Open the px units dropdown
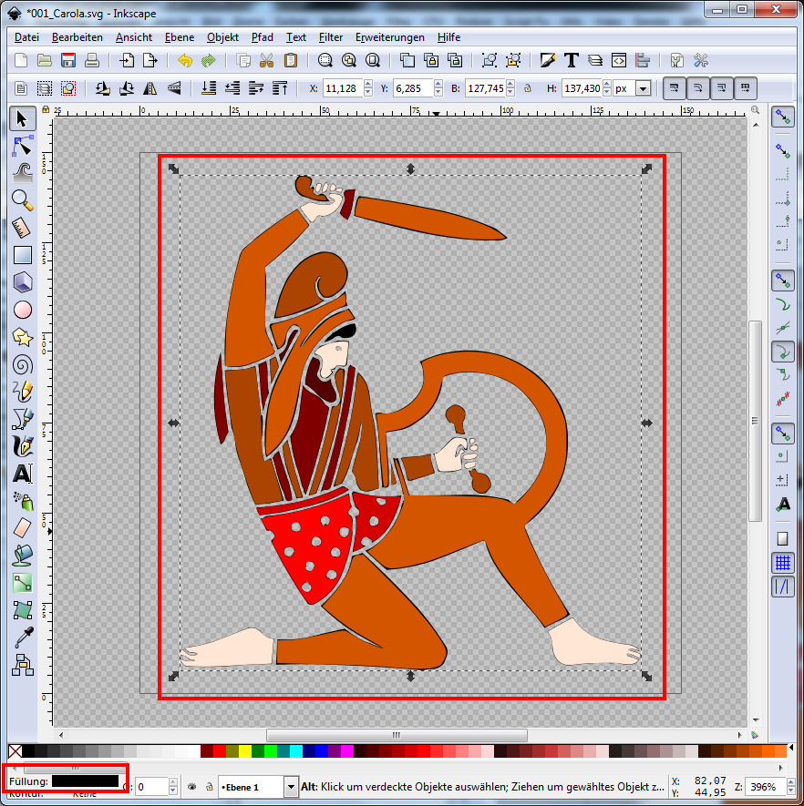 (644, 89)
